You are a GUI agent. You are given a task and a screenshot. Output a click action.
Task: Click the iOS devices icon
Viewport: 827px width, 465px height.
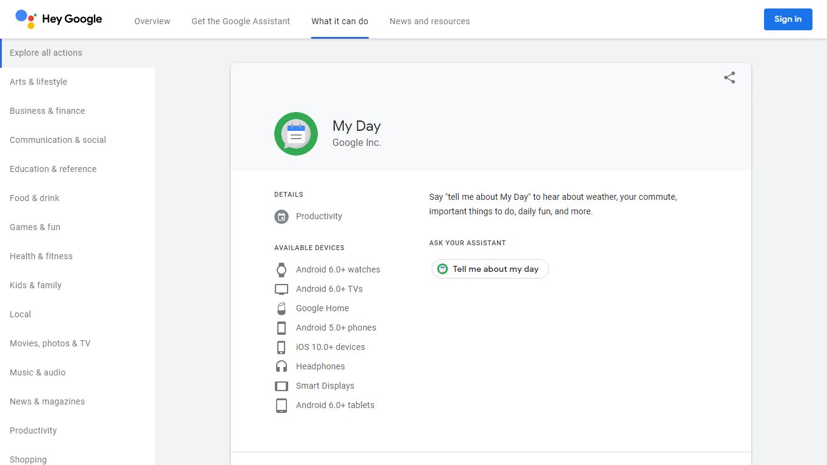(x=282, y=347)
